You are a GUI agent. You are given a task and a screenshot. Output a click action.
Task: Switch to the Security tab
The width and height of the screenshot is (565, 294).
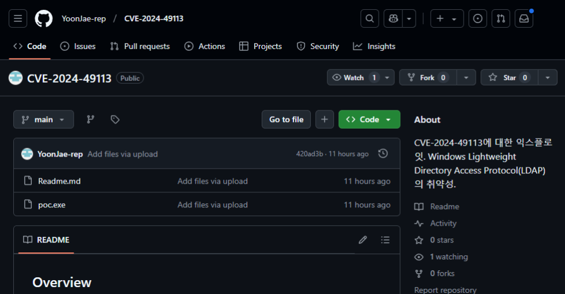click(318, 46)
